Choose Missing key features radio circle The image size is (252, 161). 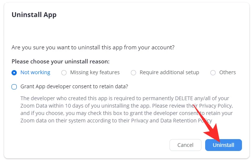coord(64,73)
